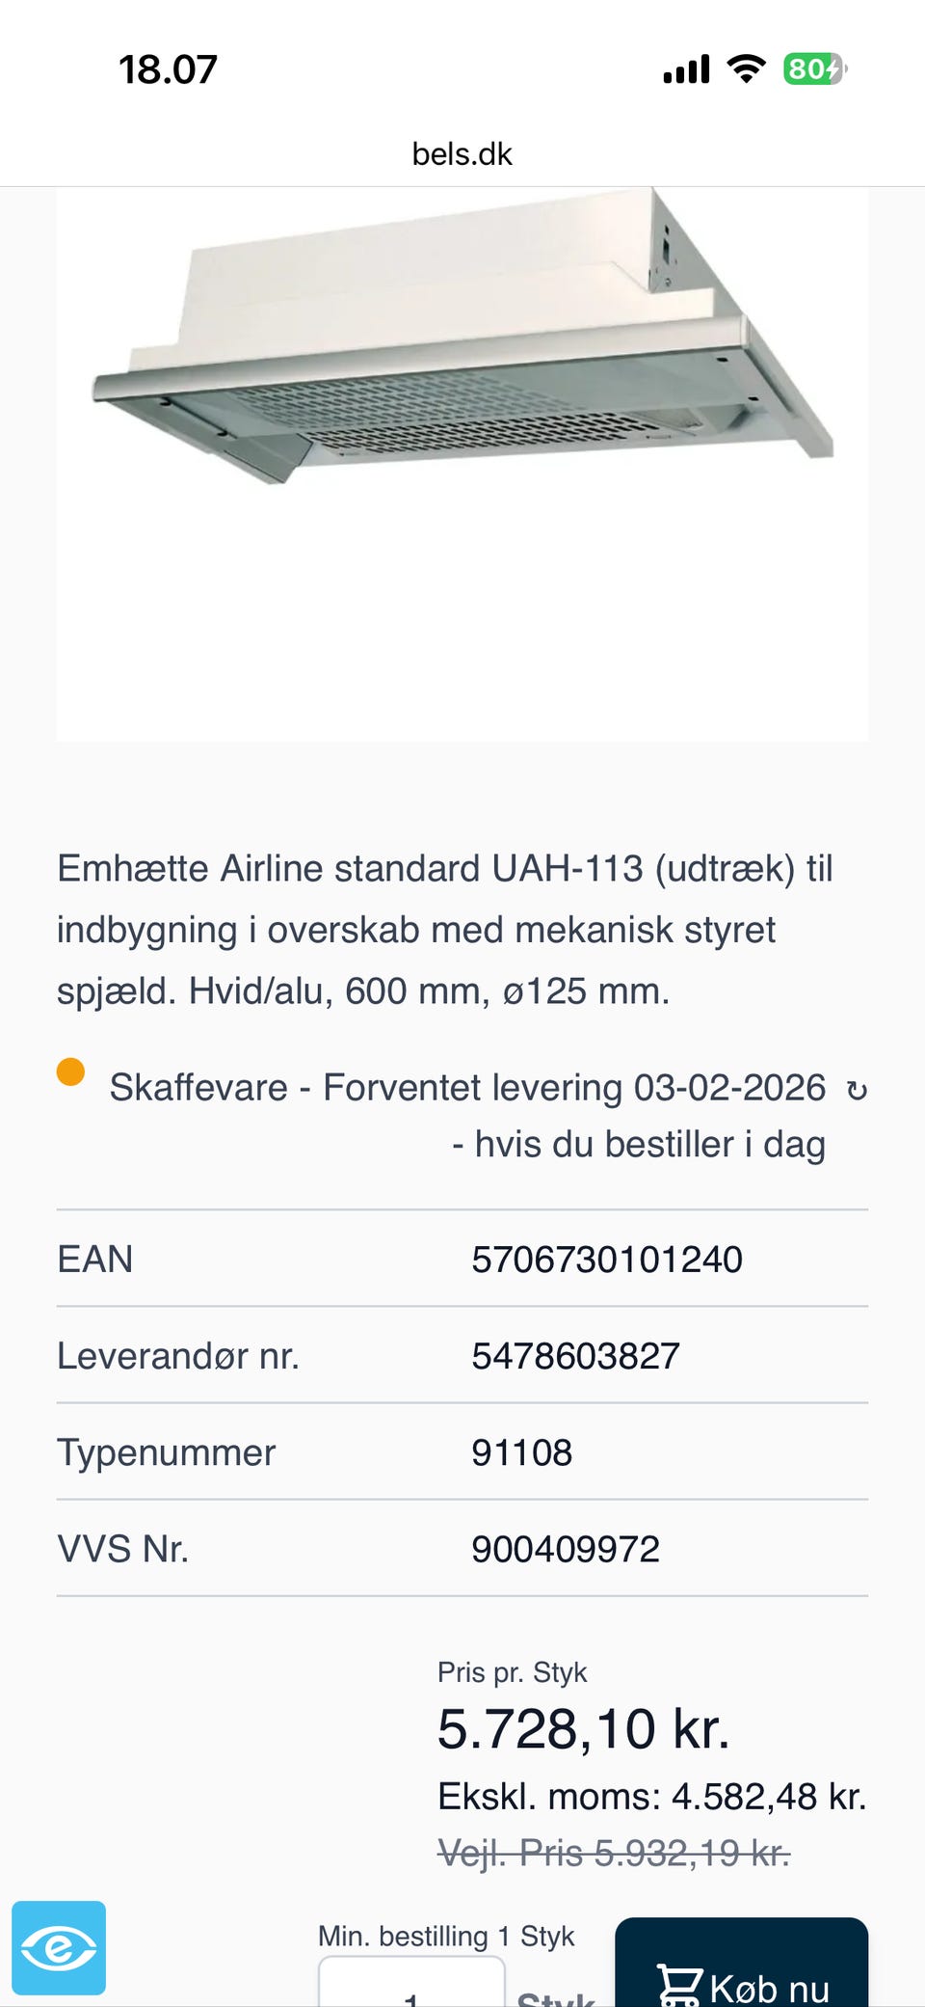Tap the bels.dk address bar

pyautogui.click(x=462, y=154)
